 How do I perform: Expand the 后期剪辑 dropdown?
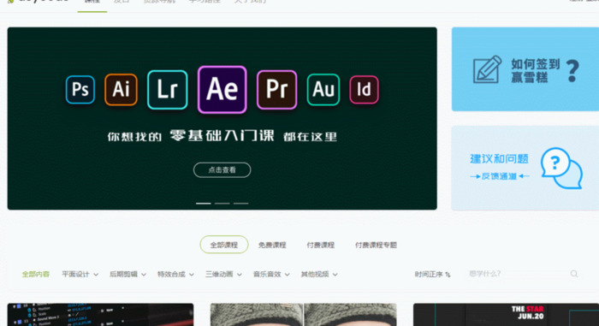[128, 274]
